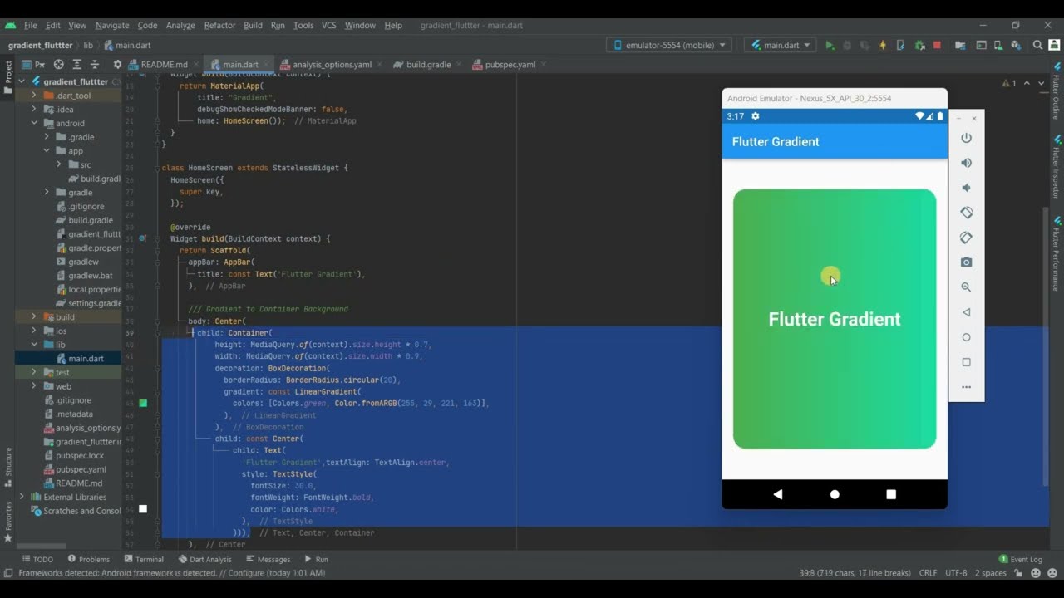The image size is (1064, 598).
Task: Take emulator screenshot with camera icon
Action: pyautogui.click(x=966, y=262)
